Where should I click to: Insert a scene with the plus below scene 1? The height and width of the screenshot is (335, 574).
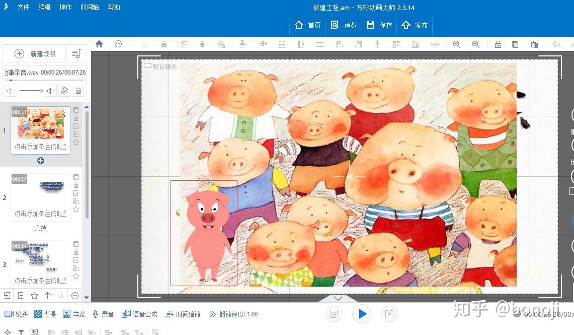[x=41, y=161]
